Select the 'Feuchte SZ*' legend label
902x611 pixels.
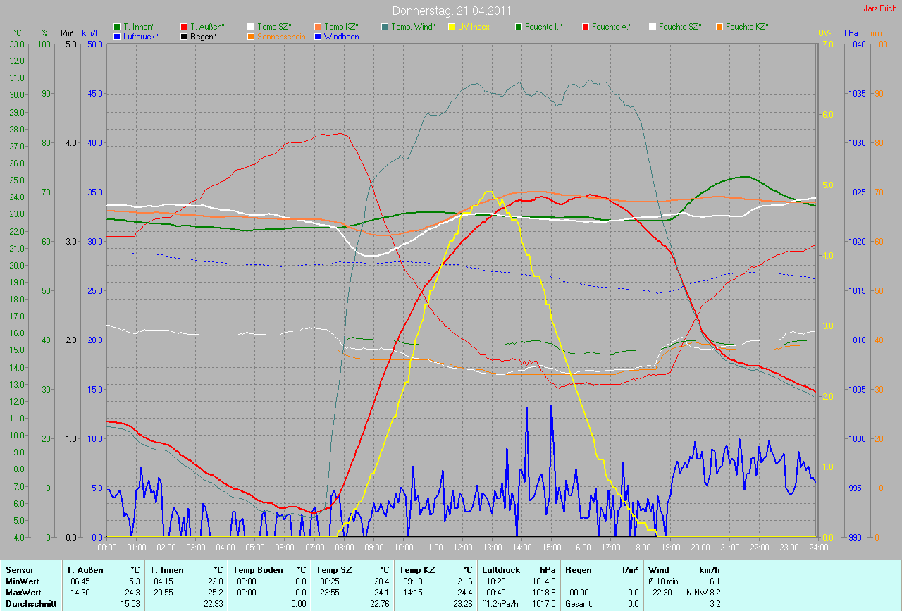[x=680, y=26]
